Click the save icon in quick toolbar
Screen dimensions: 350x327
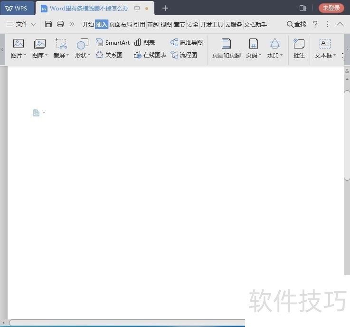pos(48,24)
